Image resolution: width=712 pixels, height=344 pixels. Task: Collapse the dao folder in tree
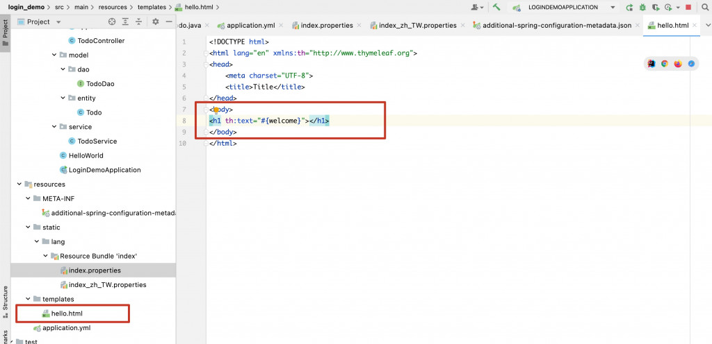click(63, 70)
